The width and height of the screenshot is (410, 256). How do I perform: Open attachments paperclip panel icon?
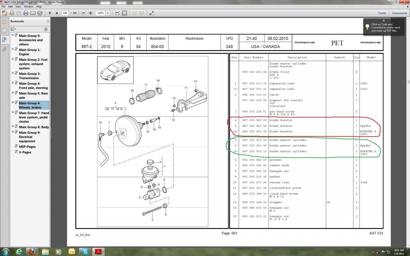point(4,49)
